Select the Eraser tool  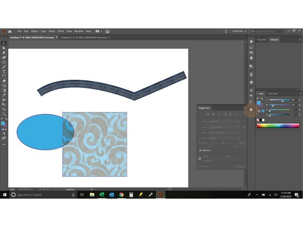click(x=4, y=81)
